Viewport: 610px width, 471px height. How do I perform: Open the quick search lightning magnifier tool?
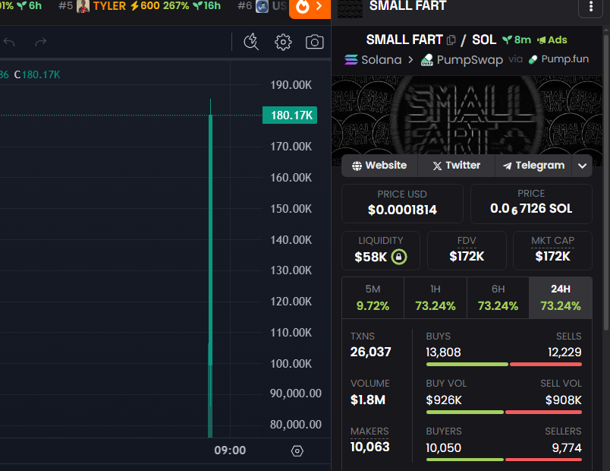pyautogui.click(x=251, y=42)
